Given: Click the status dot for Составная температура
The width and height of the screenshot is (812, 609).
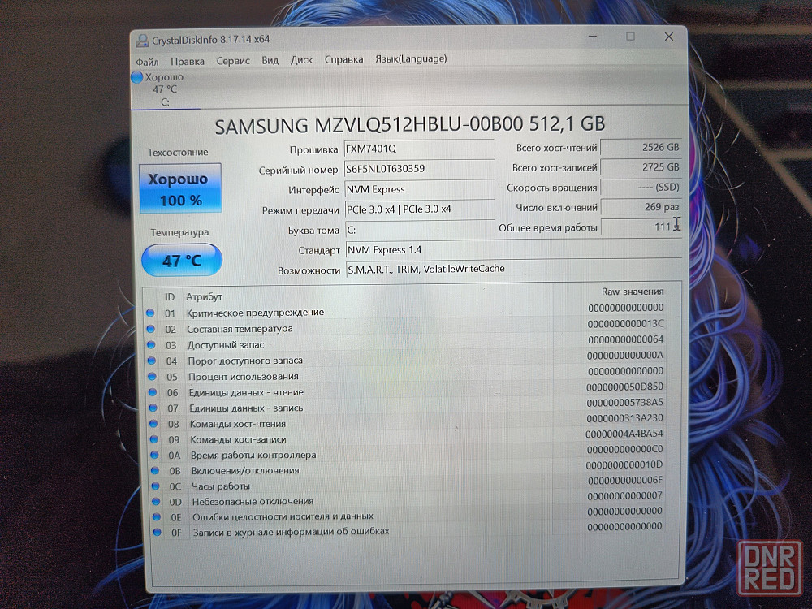Looking at the screenshot, I should pyautogui.click(x=151, y=329).
